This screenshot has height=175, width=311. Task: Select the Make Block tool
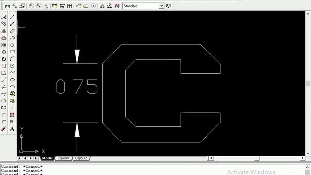[x=12, y=101]
